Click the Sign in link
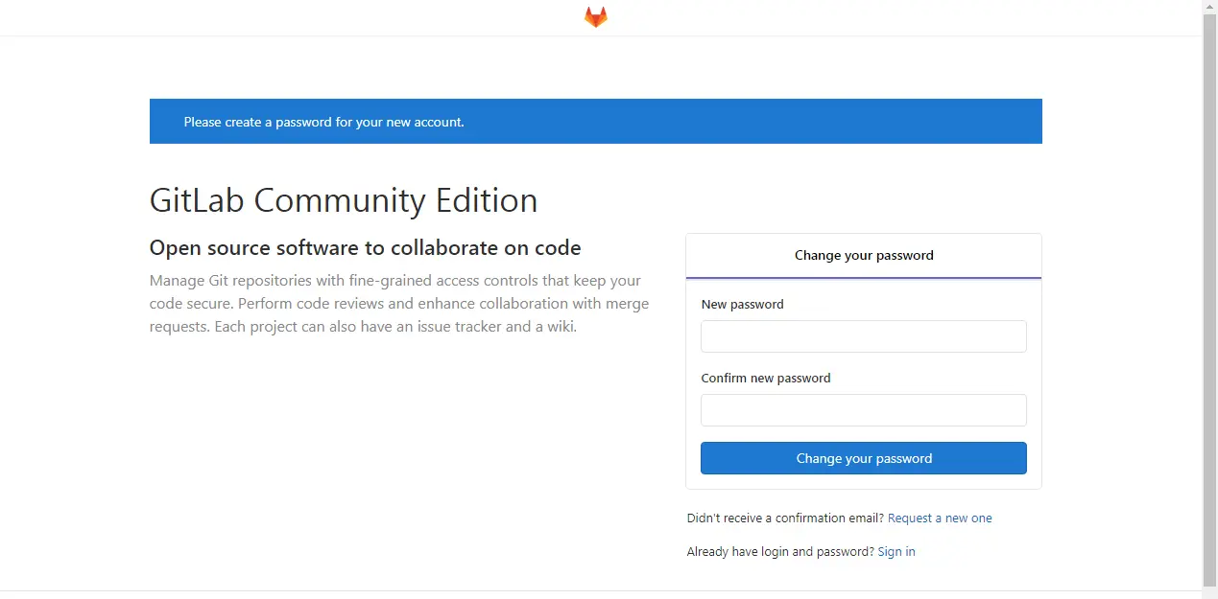This screenshot has height=599, width=1218. (x=896, y=551)
